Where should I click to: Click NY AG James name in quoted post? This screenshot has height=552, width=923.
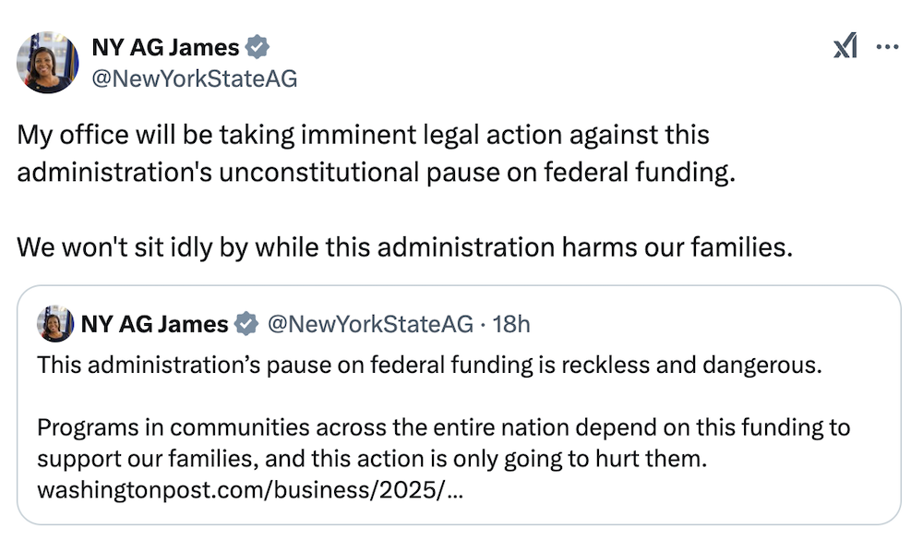[x=154, y=324]
